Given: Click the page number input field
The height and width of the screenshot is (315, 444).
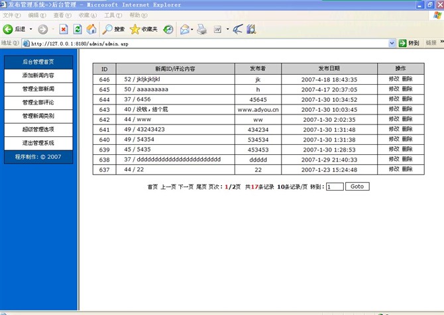Looking at the screenshot, I should (335, 187).
